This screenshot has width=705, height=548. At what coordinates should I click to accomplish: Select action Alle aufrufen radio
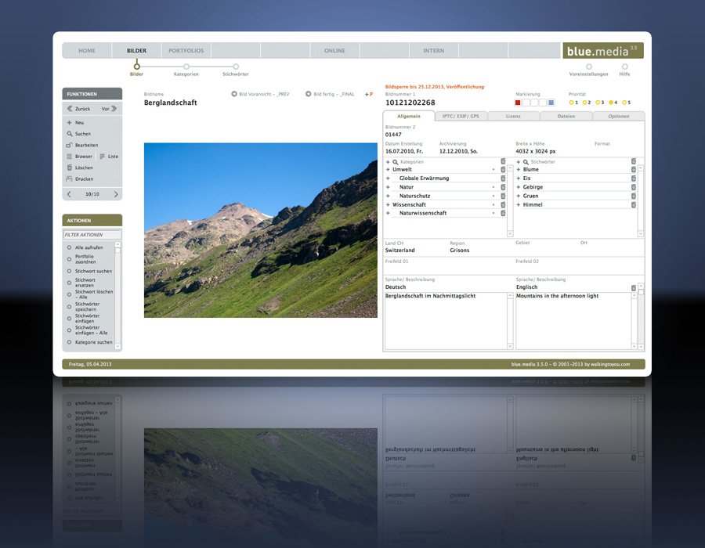[x=69, y=247]
